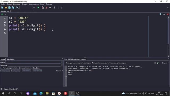This screenshot has height=96, width=170.
Task: Close the editor with the red X
Action: tap(168, 14)
